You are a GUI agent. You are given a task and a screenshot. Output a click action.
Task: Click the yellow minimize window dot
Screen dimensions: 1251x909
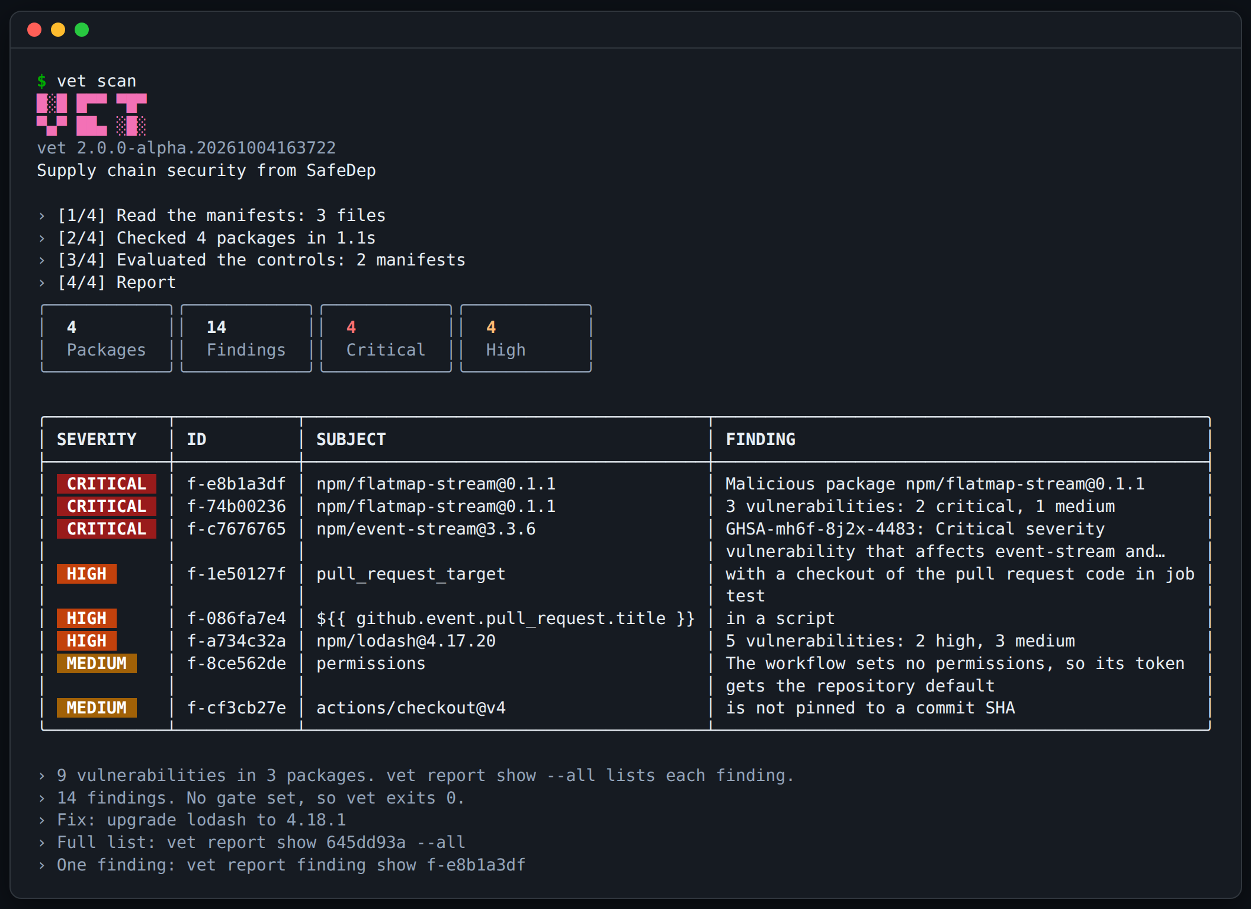tap(58, 30)
